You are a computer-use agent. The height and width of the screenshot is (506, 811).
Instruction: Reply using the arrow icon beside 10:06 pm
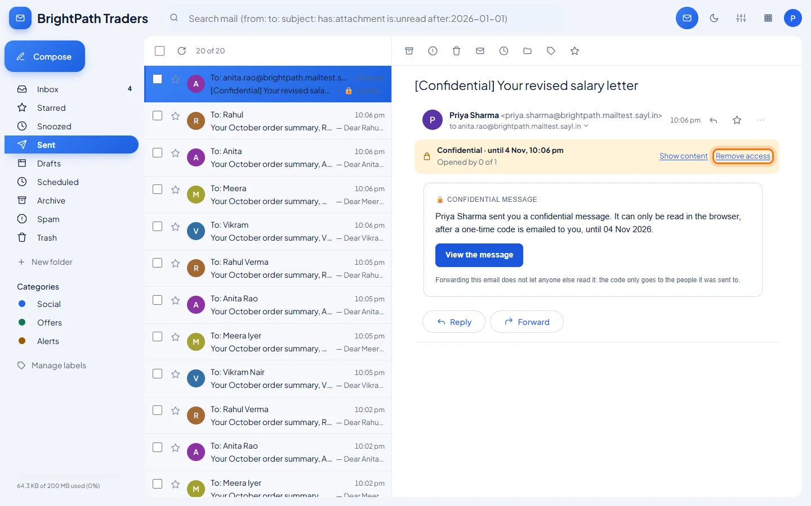pos(714,120)
